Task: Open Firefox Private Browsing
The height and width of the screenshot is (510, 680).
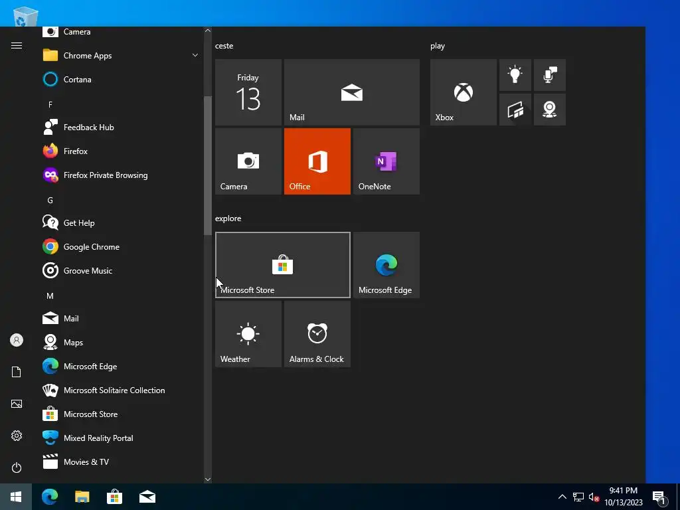Action: [x=122, y=175]
